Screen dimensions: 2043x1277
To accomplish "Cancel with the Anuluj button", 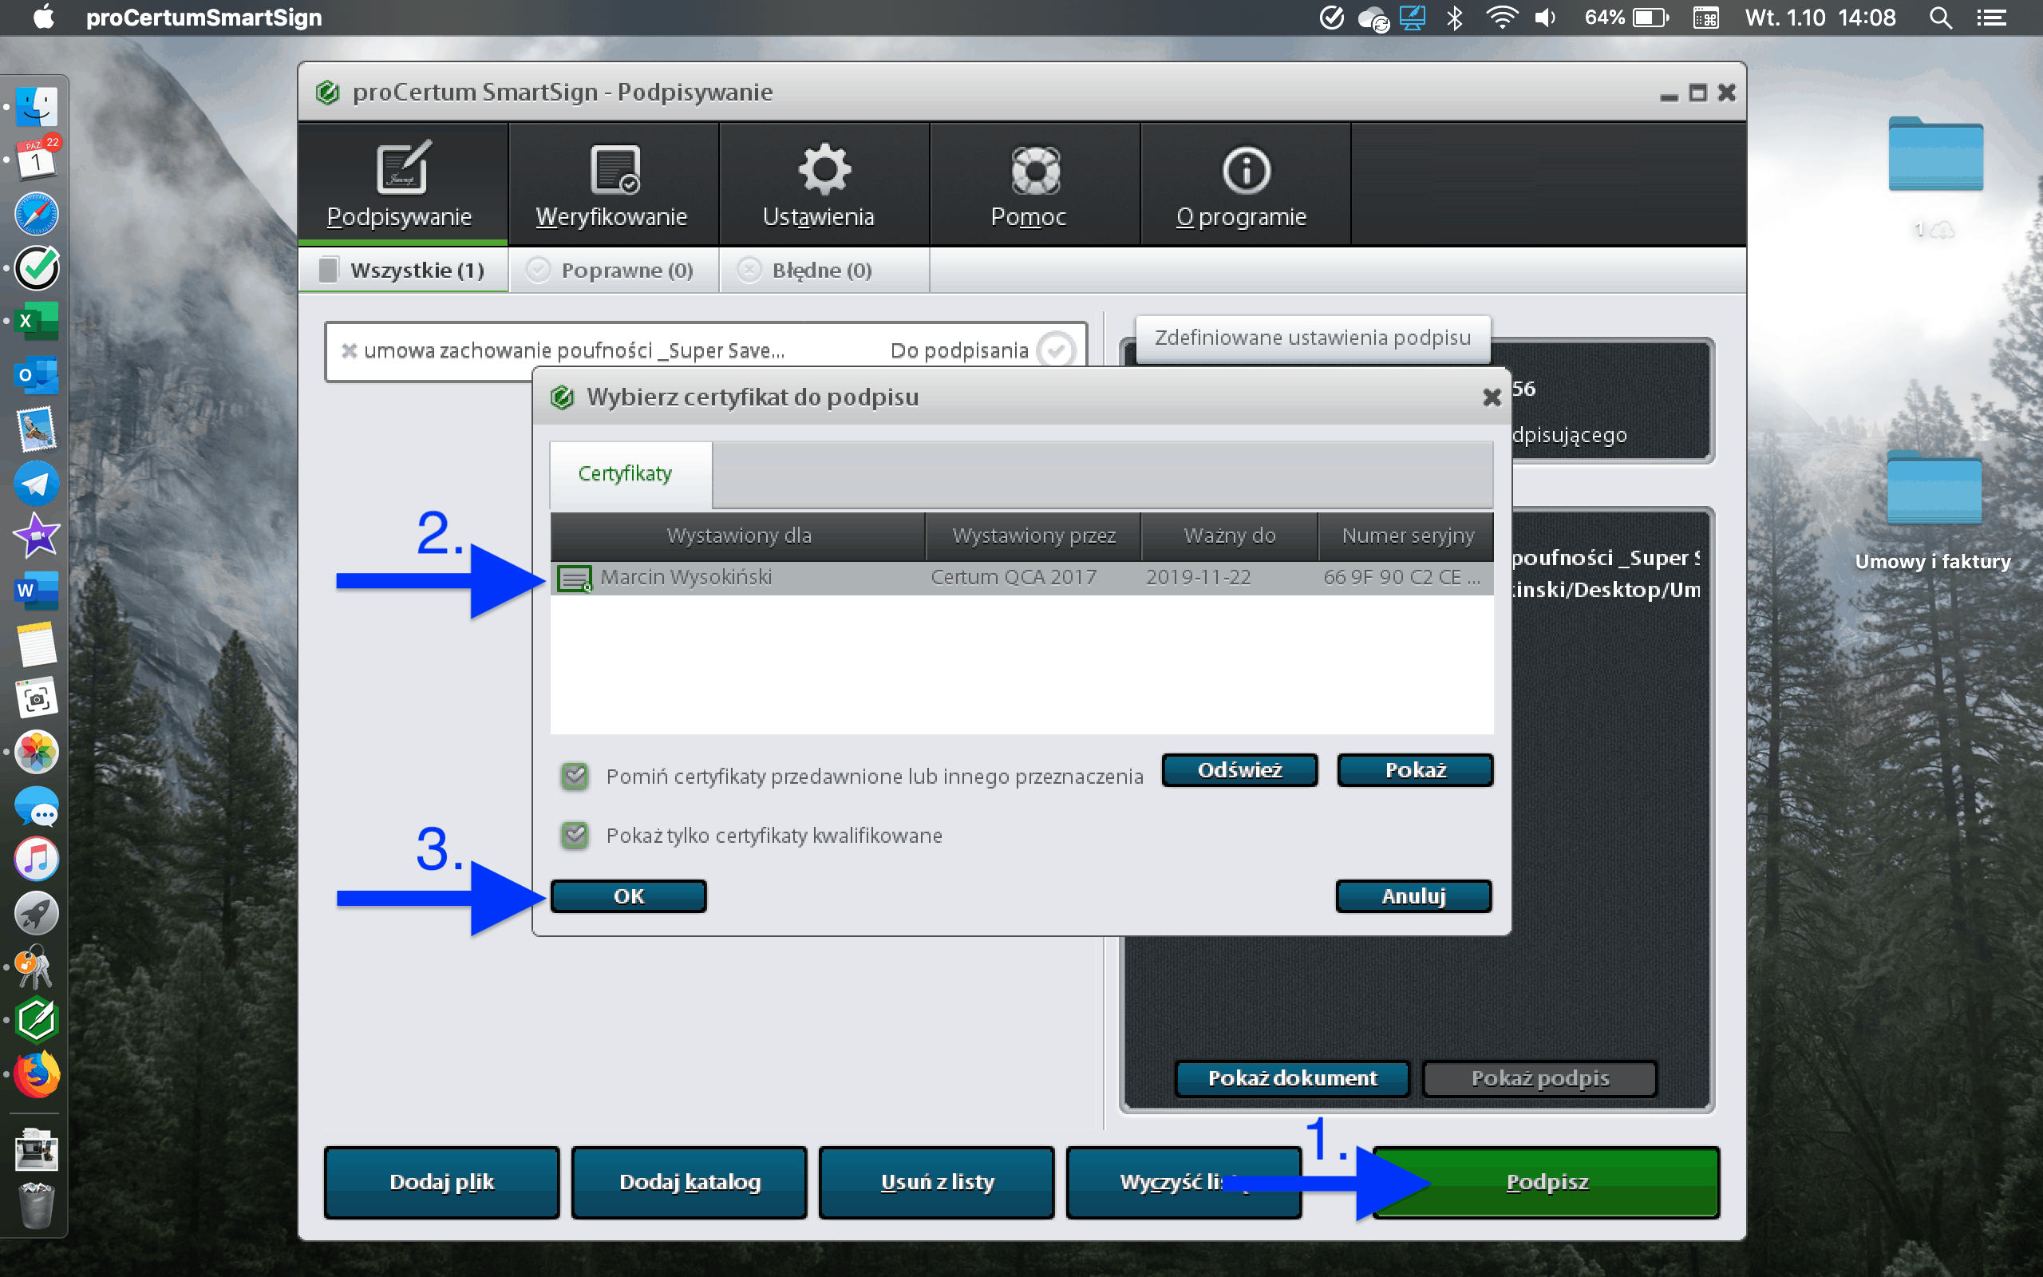I will [1413, 896].
